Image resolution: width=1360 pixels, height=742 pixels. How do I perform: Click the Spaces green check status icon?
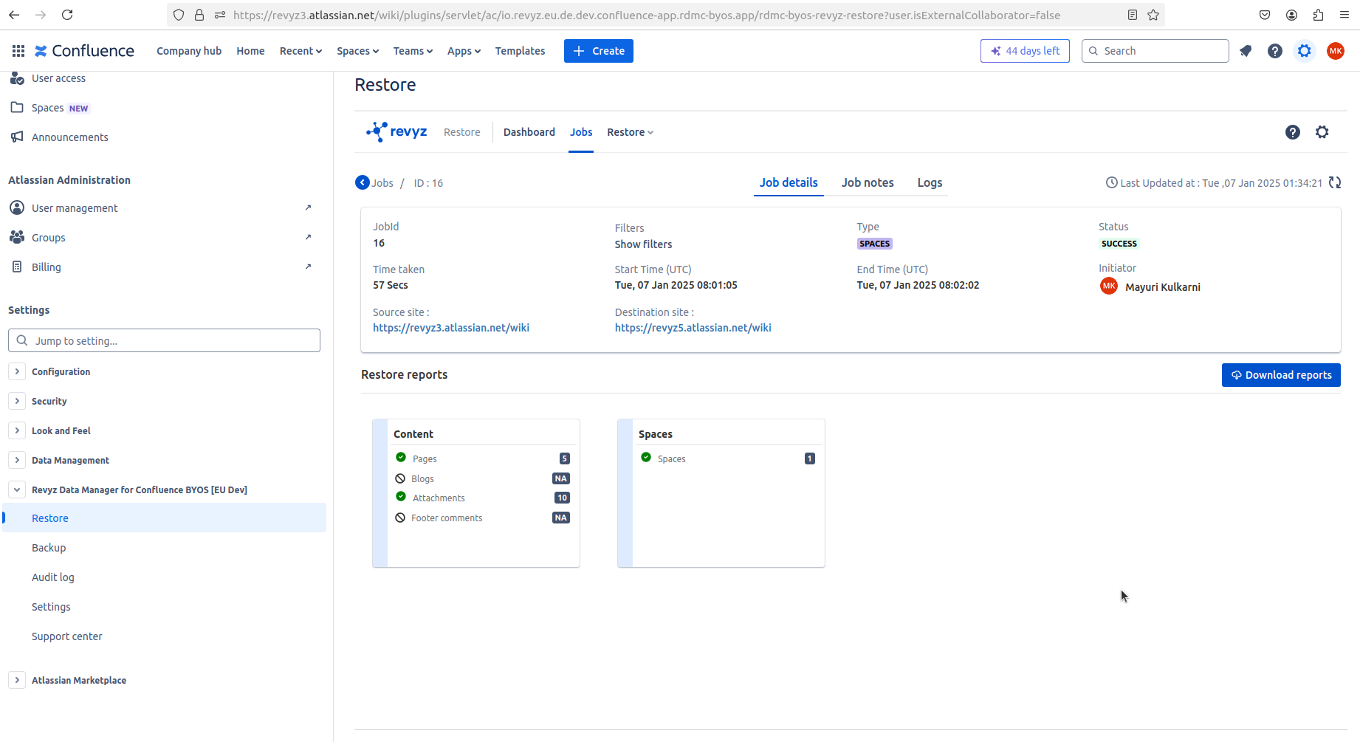click(646, 458)
